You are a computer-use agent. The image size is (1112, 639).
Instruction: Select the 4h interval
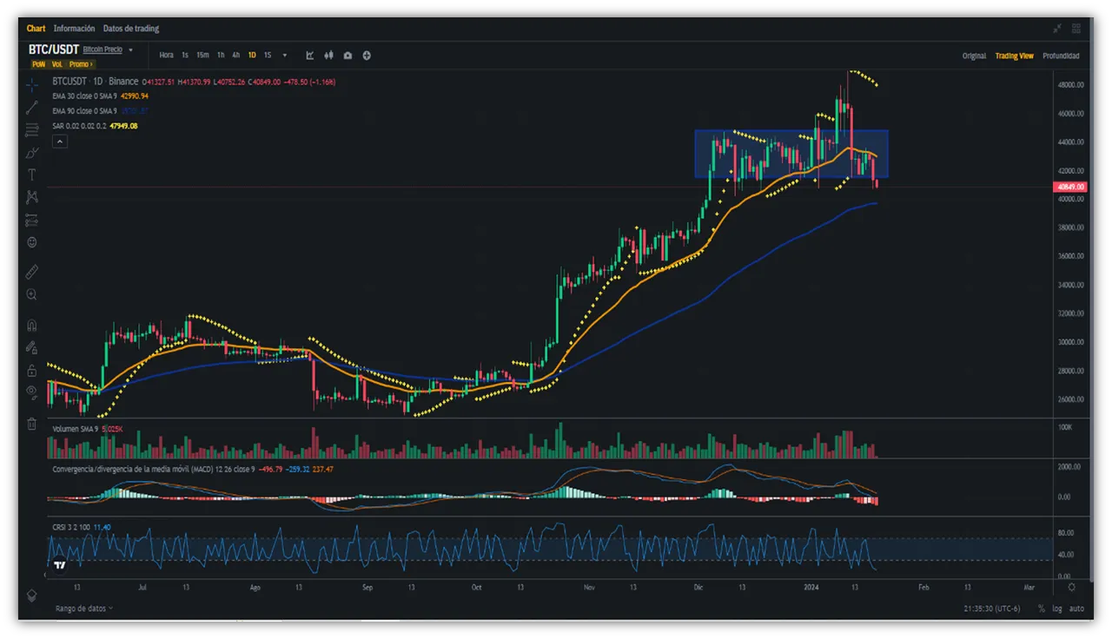(x=235, y=55)
